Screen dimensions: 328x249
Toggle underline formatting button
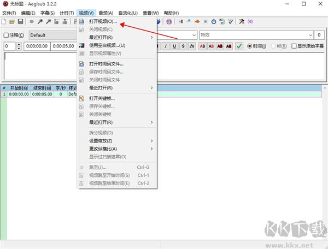click(174, 46)
